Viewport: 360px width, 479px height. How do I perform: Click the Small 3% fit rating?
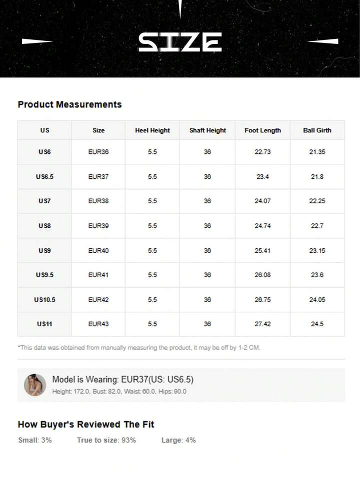(34, 440)
